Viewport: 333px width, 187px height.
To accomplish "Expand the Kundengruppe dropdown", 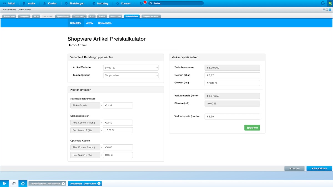I will [x=131, y=75].
